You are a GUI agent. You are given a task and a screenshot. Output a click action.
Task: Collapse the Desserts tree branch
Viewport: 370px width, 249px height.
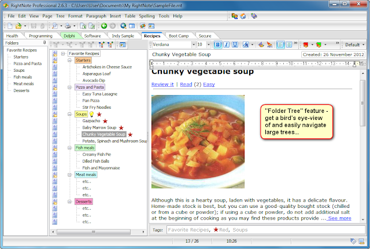[69, 202]
